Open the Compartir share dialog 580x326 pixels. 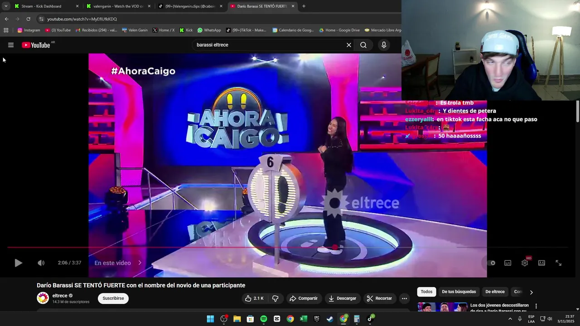point(304,298)
